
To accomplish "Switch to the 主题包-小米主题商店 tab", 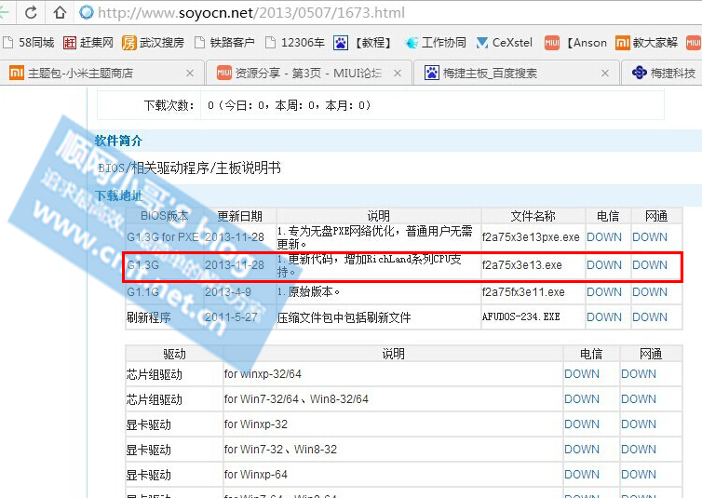I will pyautogui.click(x=101, y=73).
